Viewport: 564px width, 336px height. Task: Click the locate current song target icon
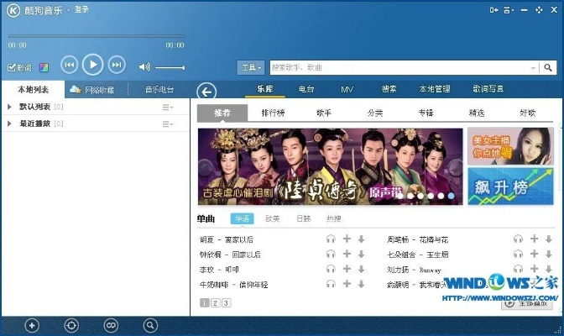[71, 325]
